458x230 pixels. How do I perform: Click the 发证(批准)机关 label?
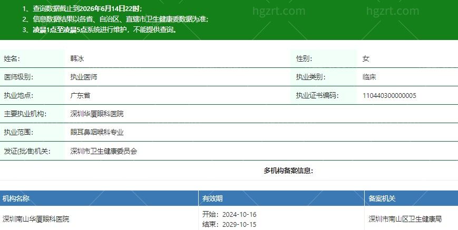coord(27,151)
